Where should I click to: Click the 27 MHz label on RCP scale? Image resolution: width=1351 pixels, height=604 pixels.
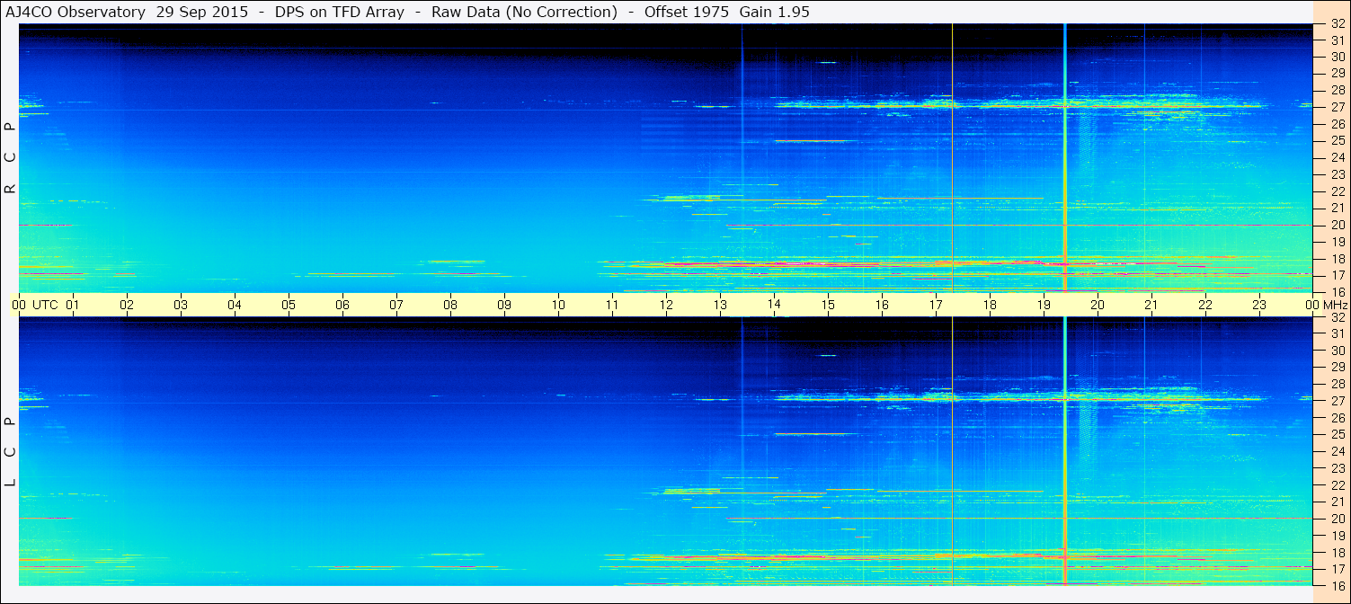[x=1337, y=107]
